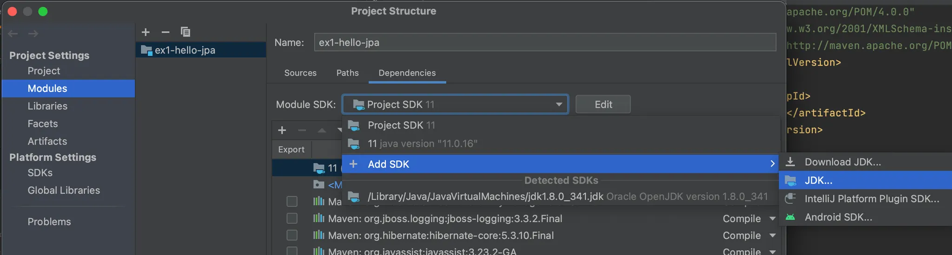Image resolution: width=952 pixels, height=255 pixels.
Task: Open the scope dropdown for hibernate-core
Action: [x=772, y=235]
